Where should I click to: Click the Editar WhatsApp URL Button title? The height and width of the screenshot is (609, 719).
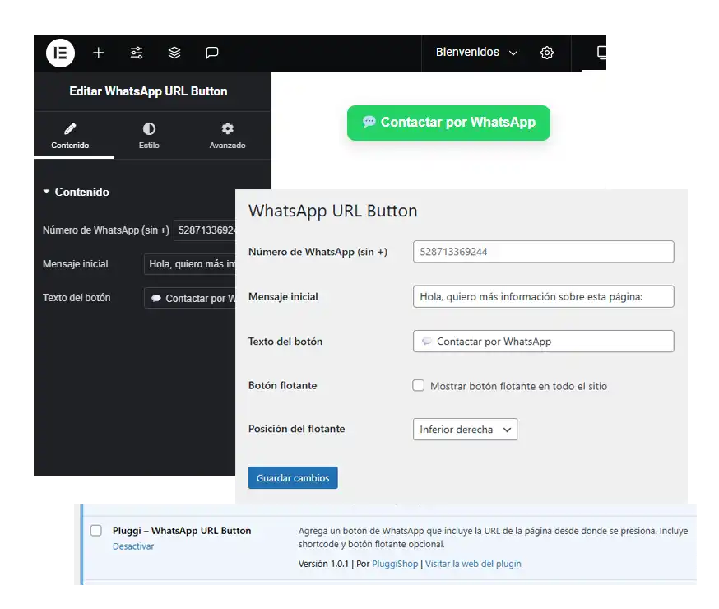(148, 91)
